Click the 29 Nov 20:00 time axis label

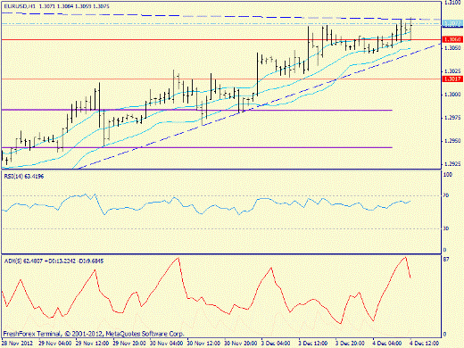tap(129, 343)
